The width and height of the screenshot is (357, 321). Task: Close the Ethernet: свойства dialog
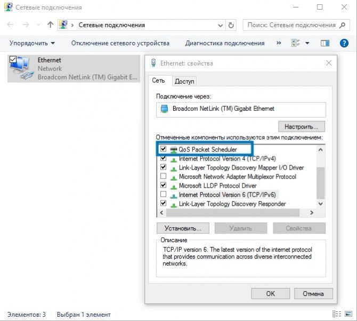click(x=329, y=63)
